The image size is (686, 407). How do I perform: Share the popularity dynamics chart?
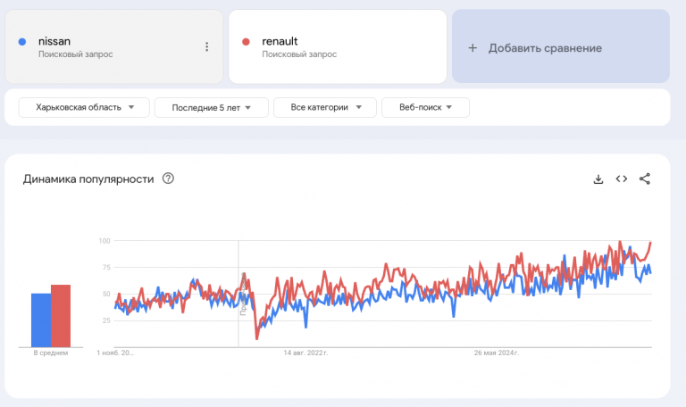pos(645,179)
